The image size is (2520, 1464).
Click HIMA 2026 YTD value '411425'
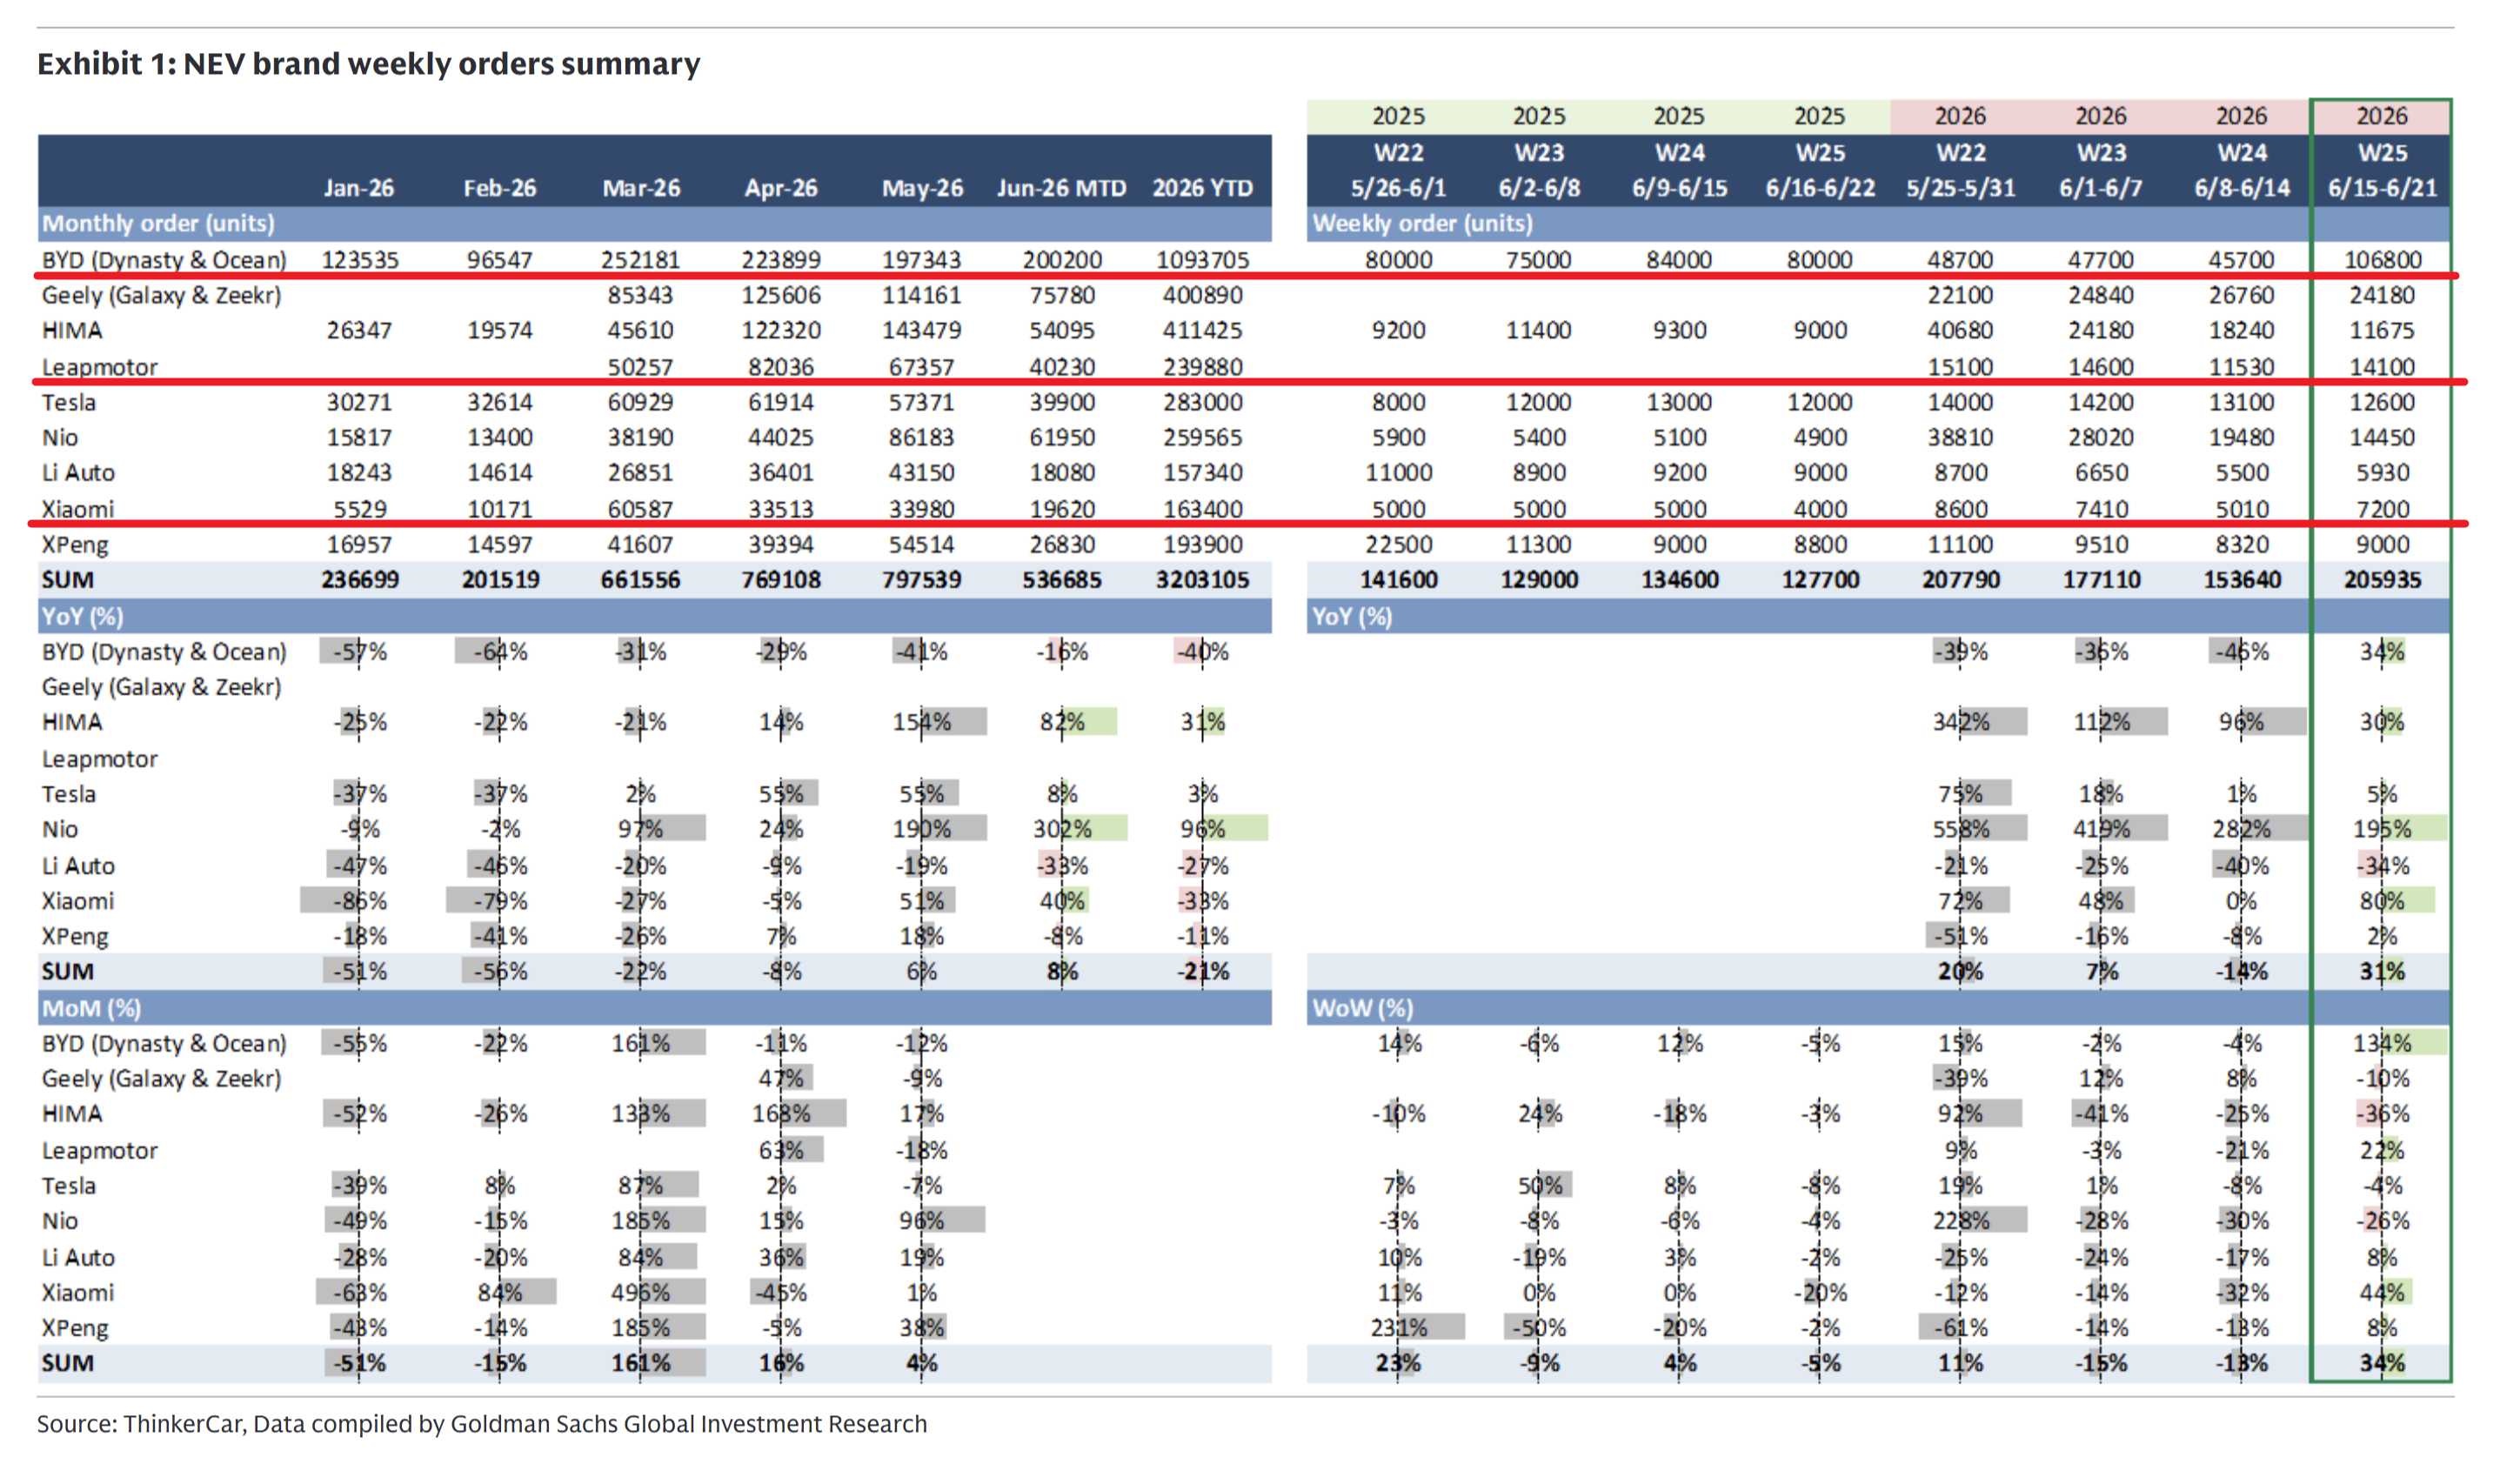[1203, 330]
